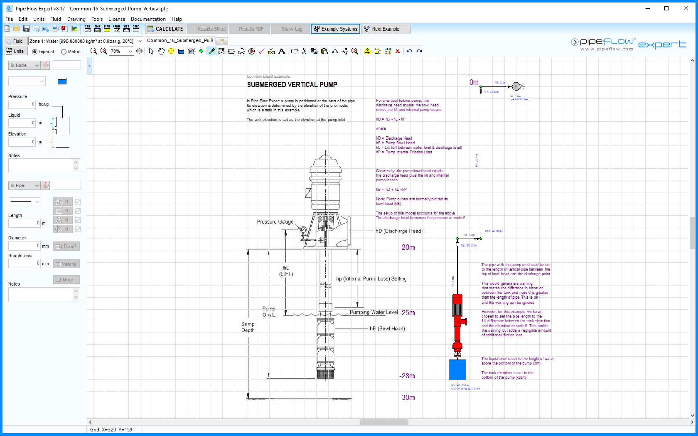
Task: Open the Documentation menu
Action: pyautogui.click(x=148, y=19)
